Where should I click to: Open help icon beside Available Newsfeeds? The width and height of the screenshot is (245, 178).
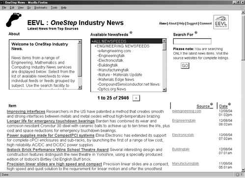[x=131, y=32]
